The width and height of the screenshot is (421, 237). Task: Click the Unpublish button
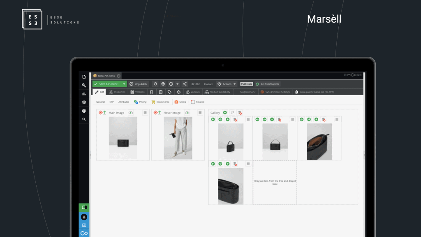138,84
